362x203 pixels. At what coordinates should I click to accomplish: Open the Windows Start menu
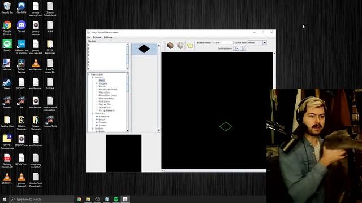tap(5, 199)
